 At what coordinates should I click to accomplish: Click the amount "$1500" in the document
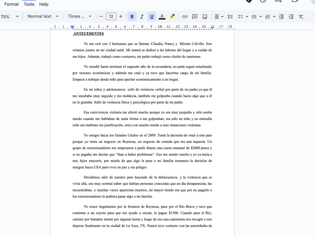coord(174,213)
